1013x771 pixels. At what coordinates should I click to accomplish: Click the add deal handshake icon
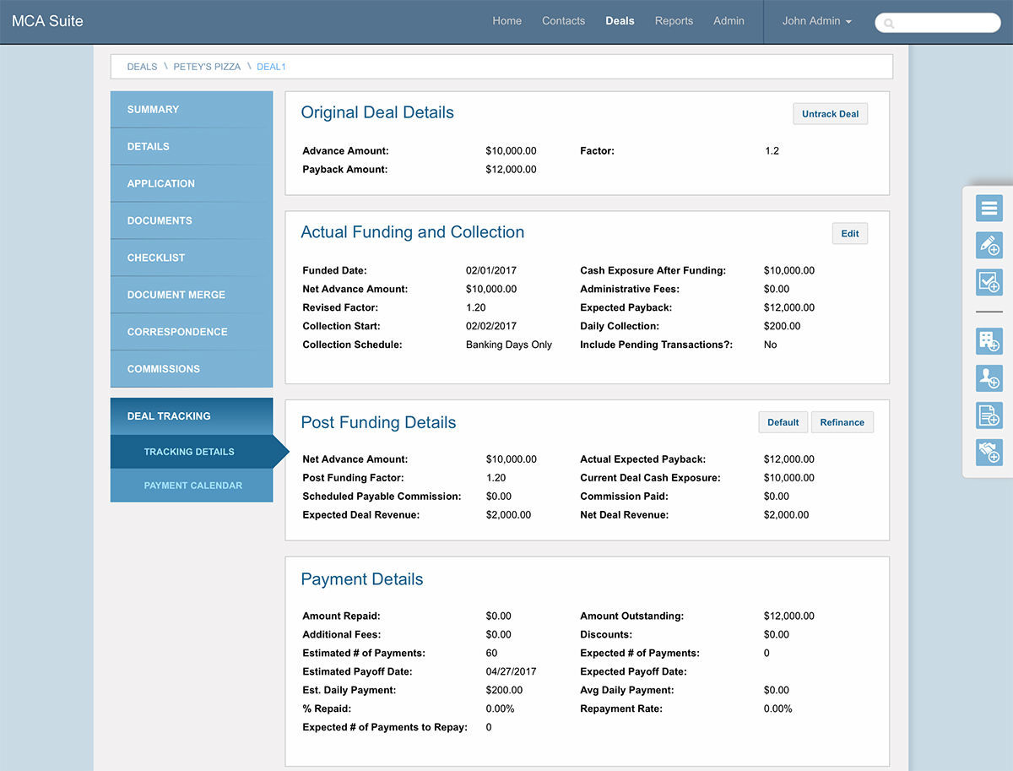pos(989,453)
